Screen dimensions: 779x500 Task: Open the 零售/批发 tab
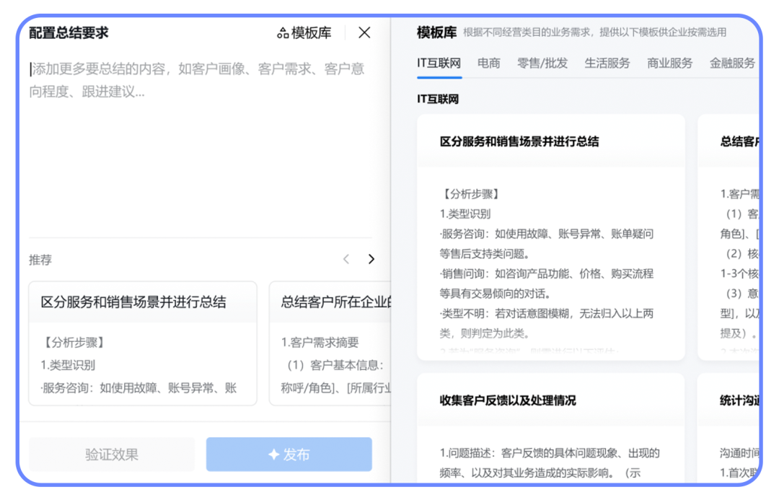pos(542,63)
